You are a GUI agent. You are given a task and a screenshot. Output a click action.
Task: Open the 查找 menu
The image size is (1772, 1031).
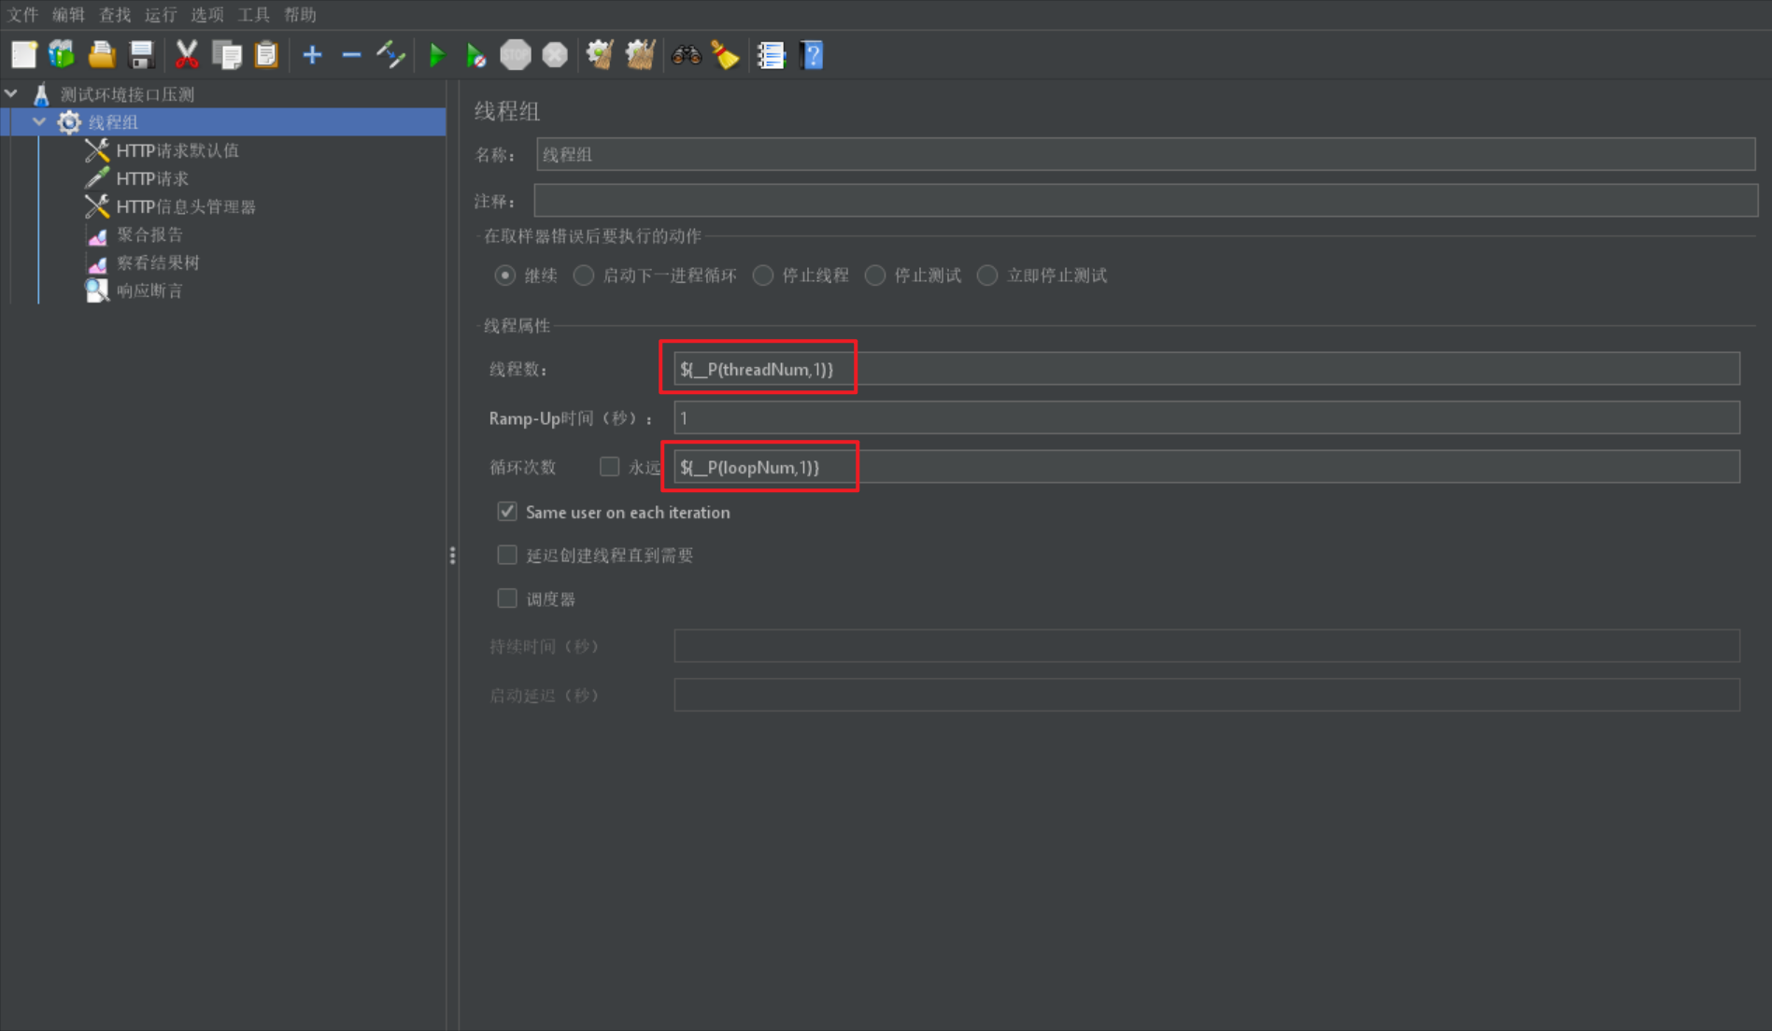pyautogui.click(x=115, y=14)
